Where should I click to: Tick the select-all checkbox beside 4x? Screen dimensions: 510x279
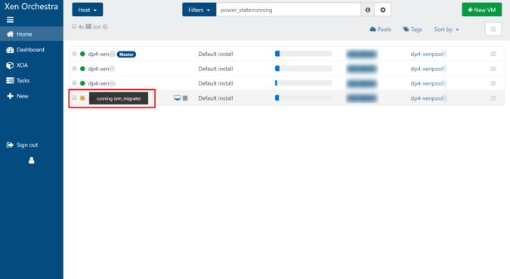tap(74, 26)
